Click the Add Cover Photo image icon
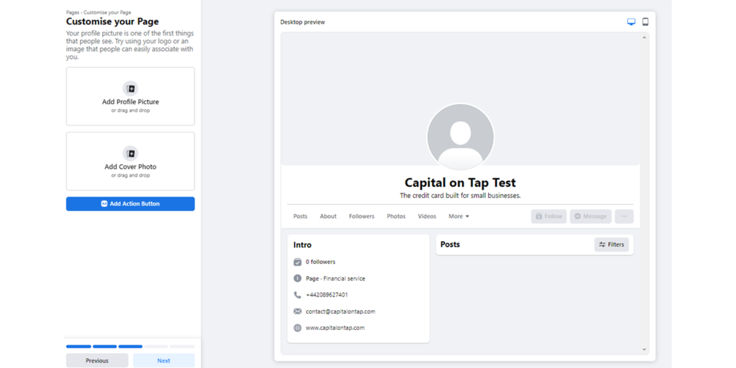The width and height of the screenshot is (736, 368). point(130,153)
